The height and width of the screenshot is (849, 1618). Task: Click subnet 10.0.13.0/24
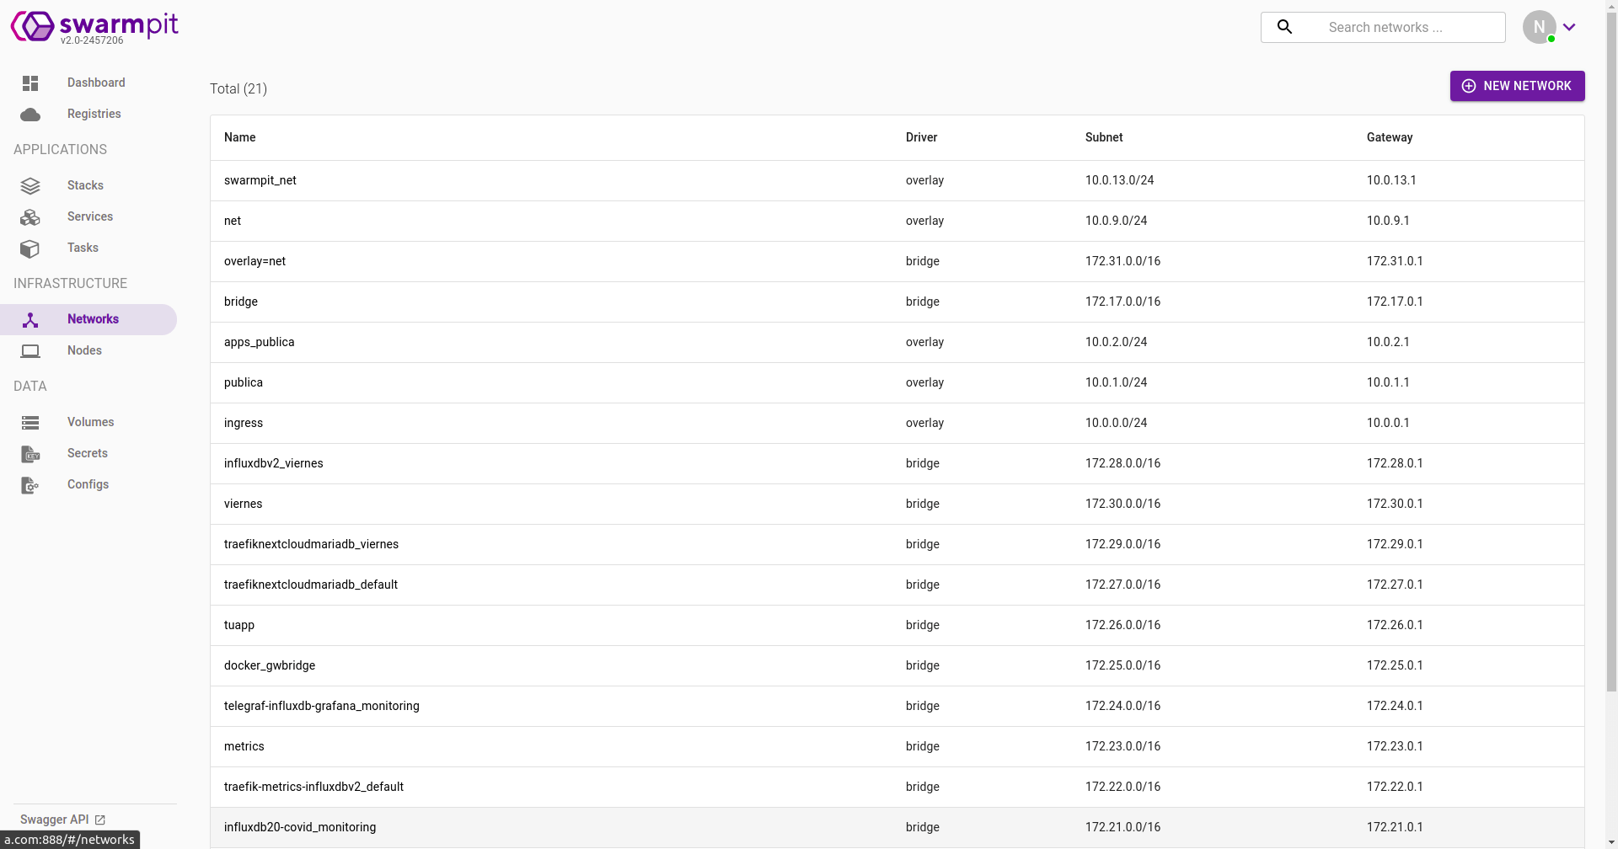(x=1119, y=180)
